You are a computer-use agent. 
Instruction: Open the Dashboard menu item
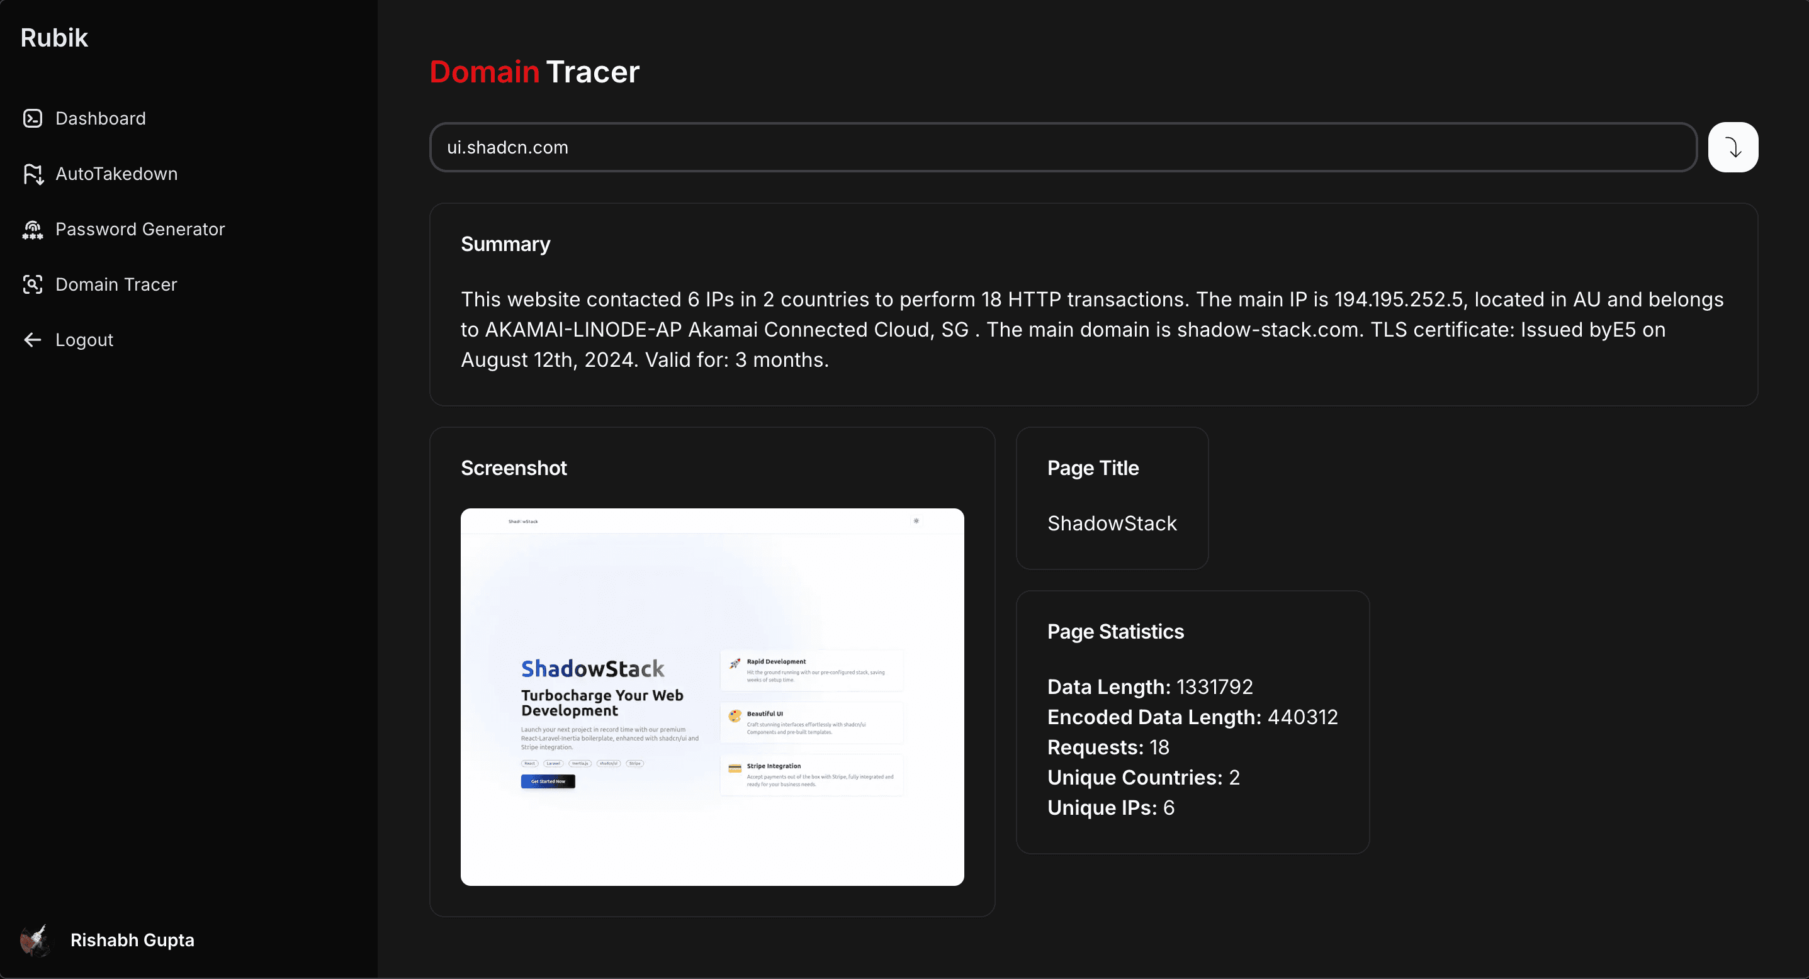point(101,119)
